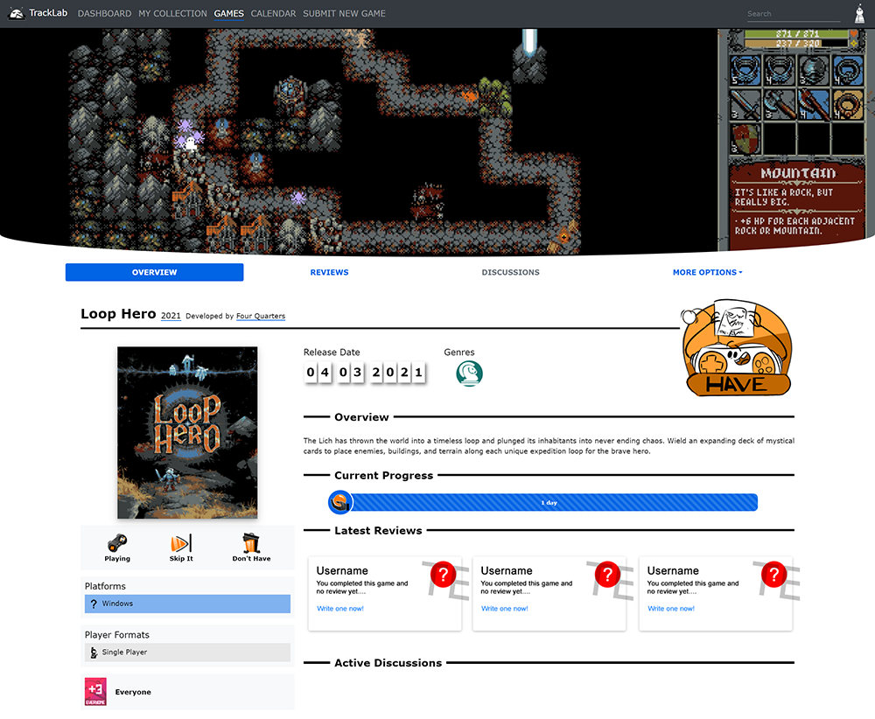Click first Write one now! link
Viewport: 875px width, 719px height.
click(x=340, y=609)
